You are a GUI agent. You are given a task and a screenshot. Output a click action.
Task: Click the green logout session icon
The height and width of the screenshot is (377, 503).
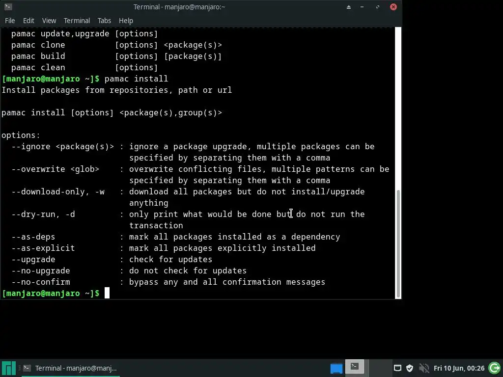coord(495,368)
